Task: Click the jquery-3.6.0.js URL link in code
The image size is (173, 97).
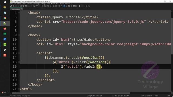Action: pyautogui.click(x=104, y=22)
